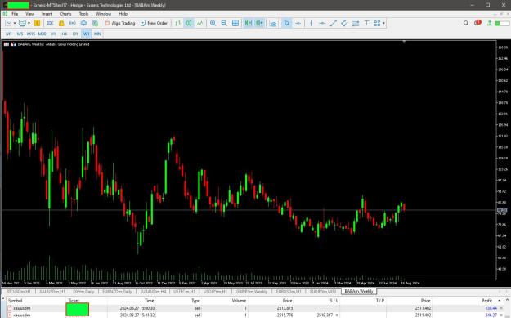
Task: Open the chart type line icon
Action: point(8,23)
